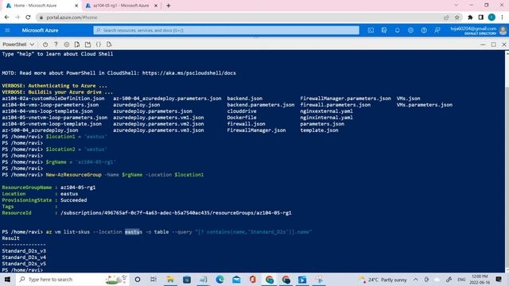Open the Mail app from the taskbar

pos(236,280)
